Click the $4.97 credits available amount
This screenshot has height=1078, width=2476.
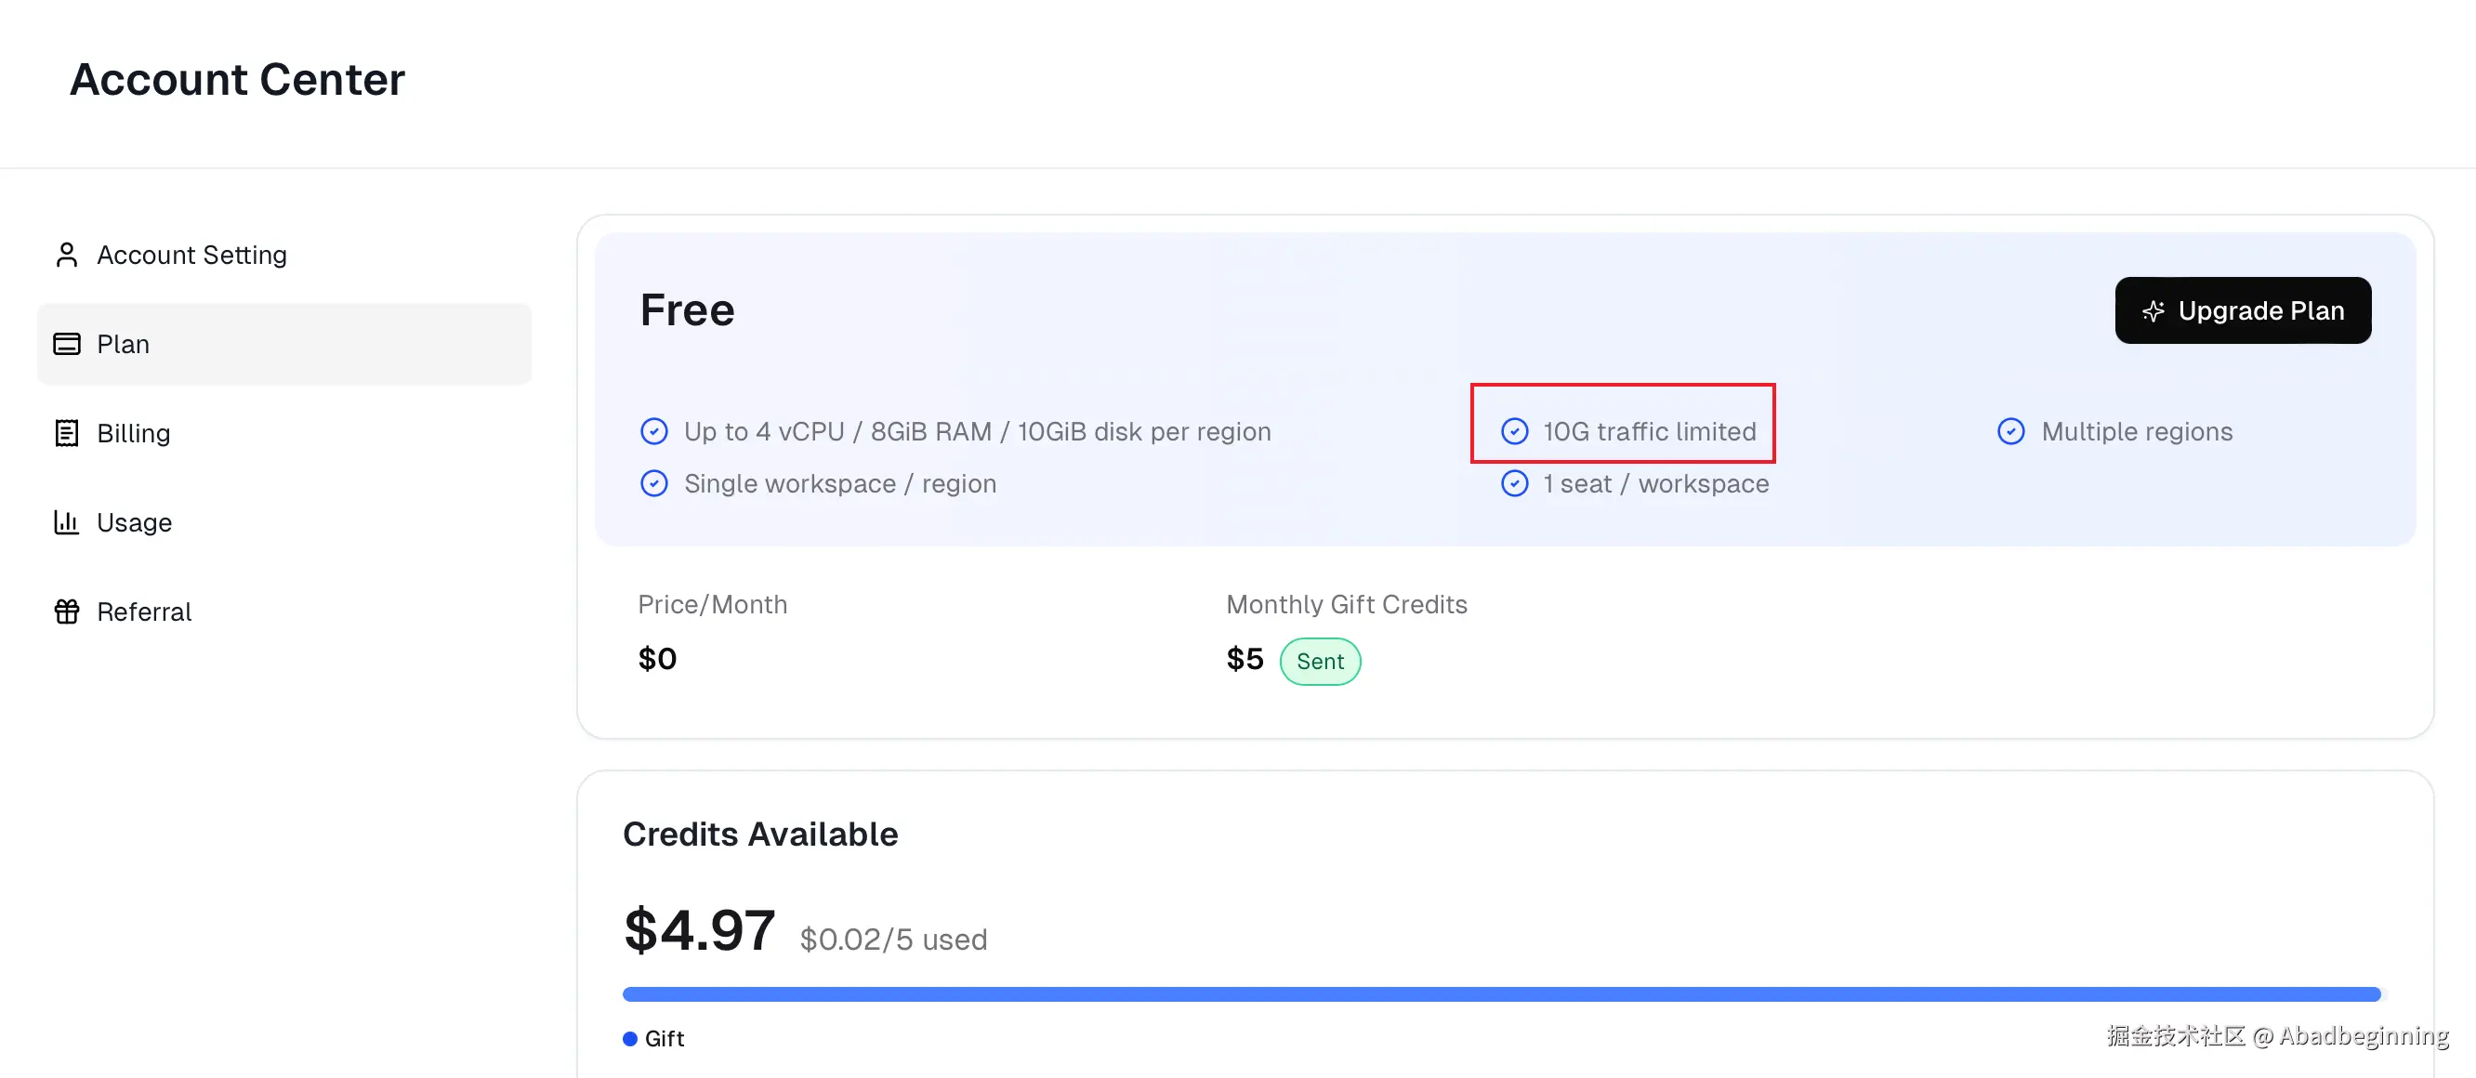(x=699, y=930)
